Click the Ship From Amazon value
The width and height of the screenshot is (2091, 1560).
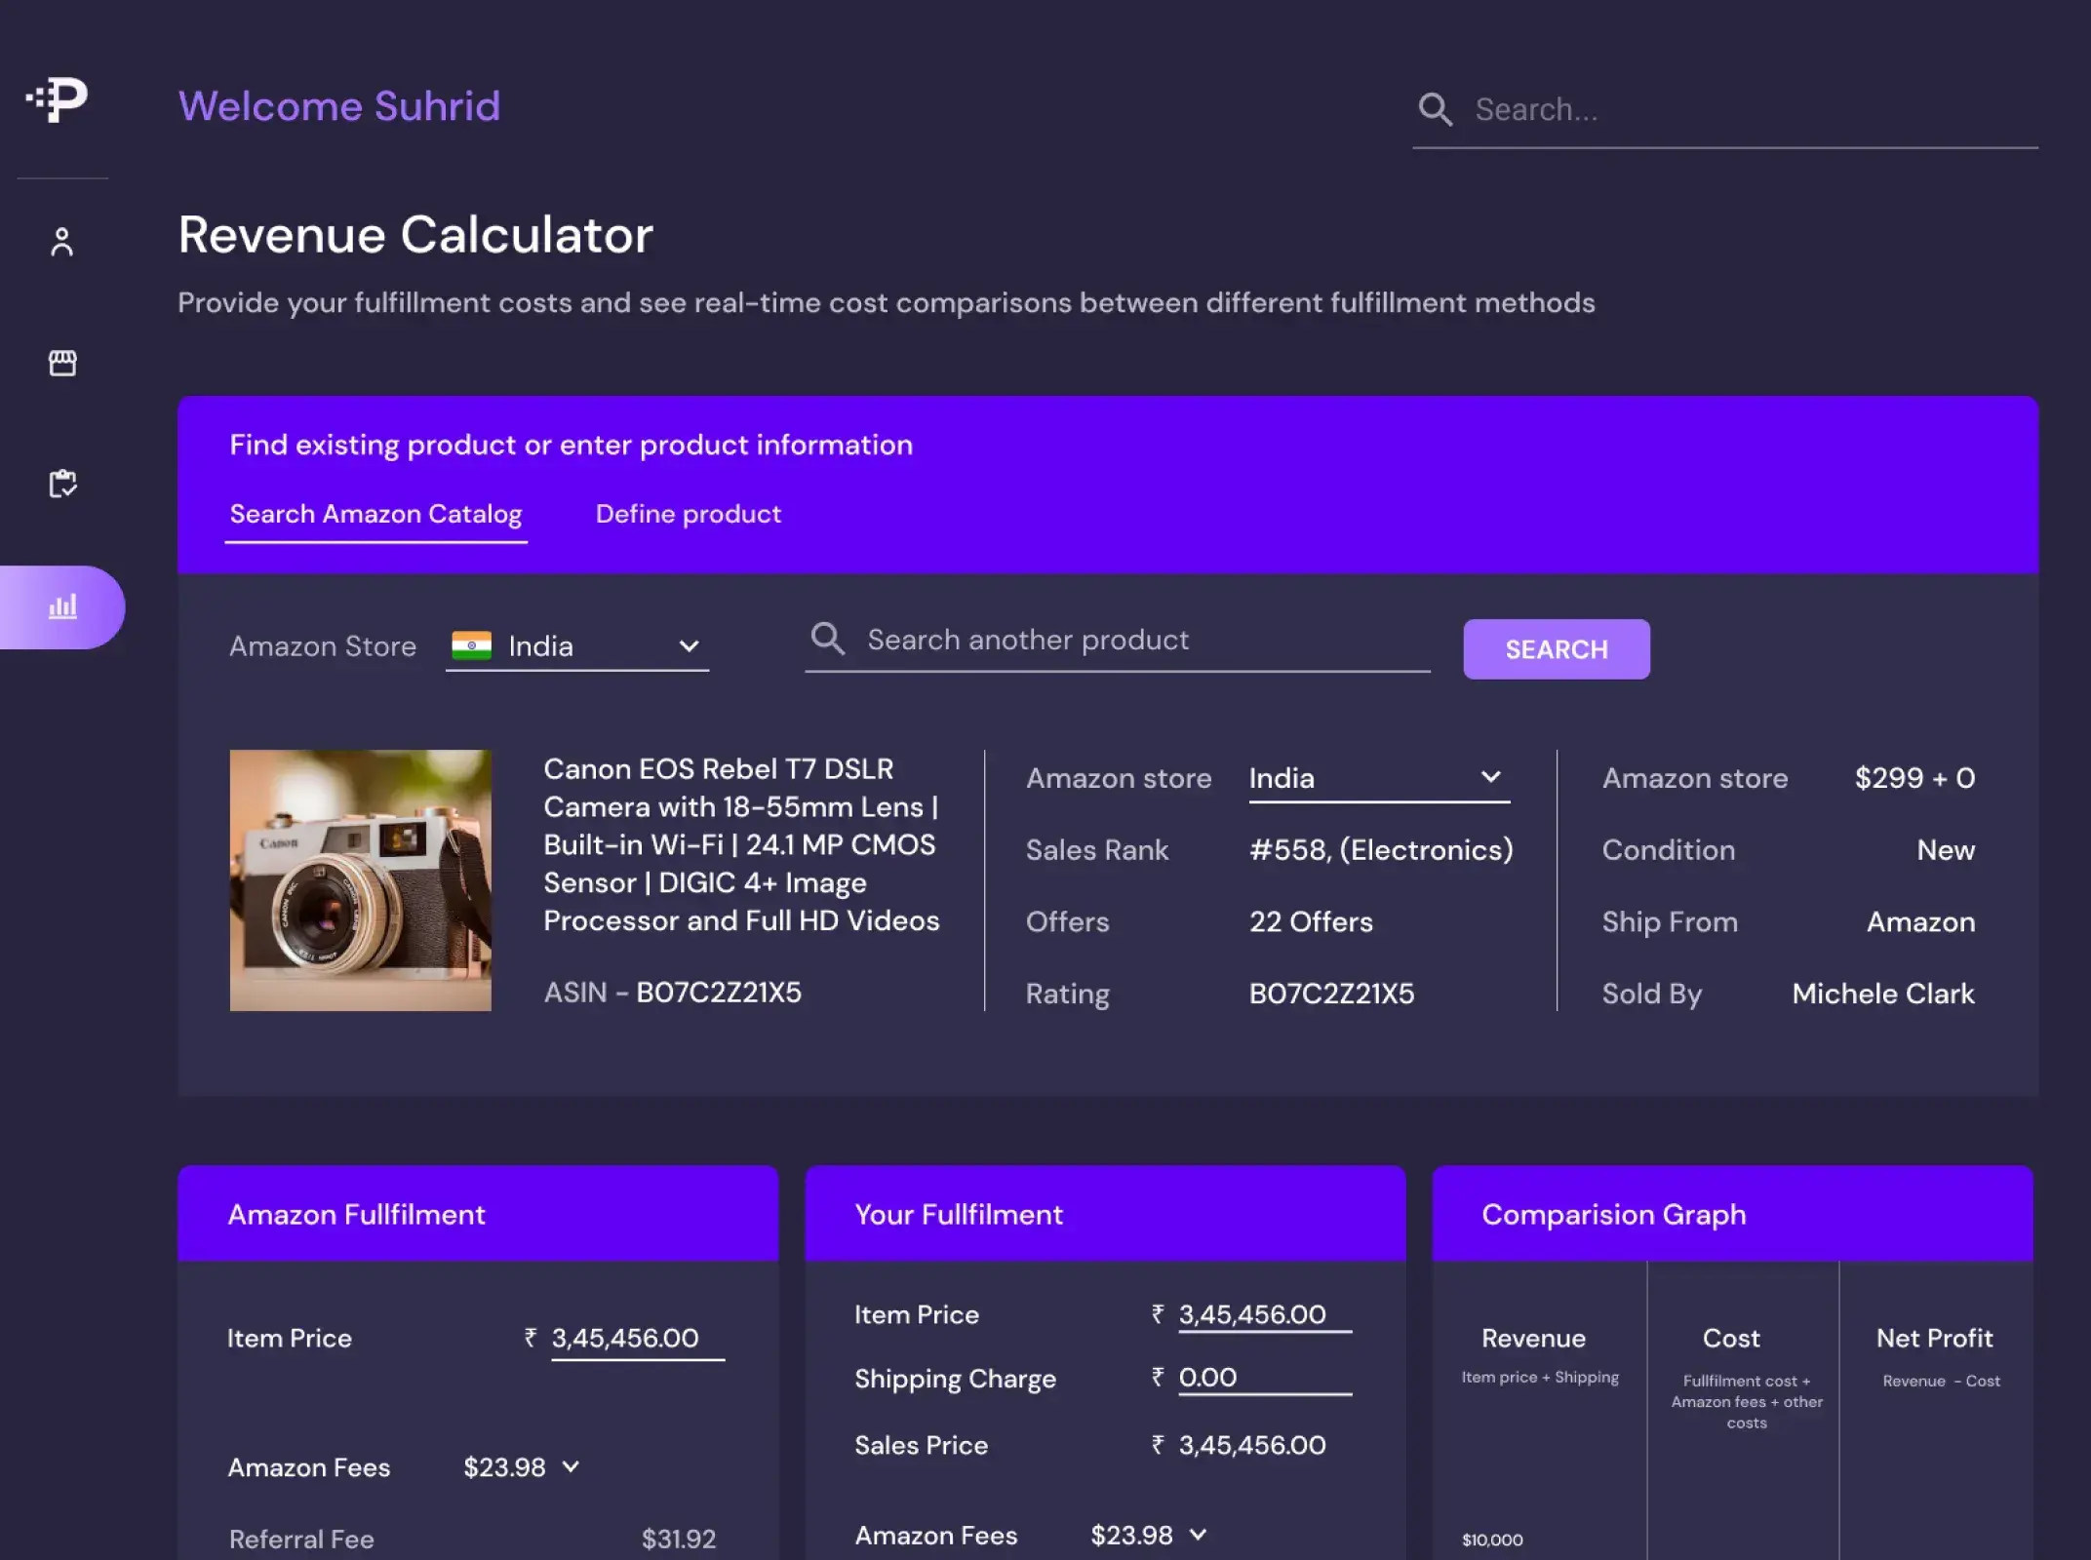(x=1920, y=922)
